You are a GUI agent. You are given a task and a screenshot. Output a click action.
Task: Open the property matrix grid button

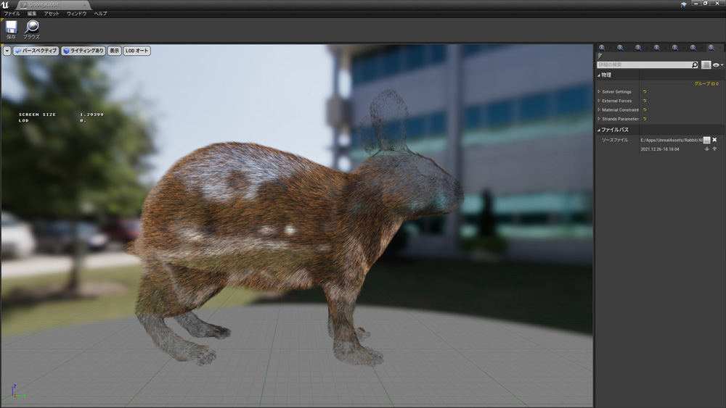pos(706,64)
